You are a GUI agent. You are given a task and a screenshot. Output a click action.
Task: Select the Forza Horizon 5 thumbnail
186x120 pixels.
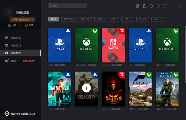(140, 89)
